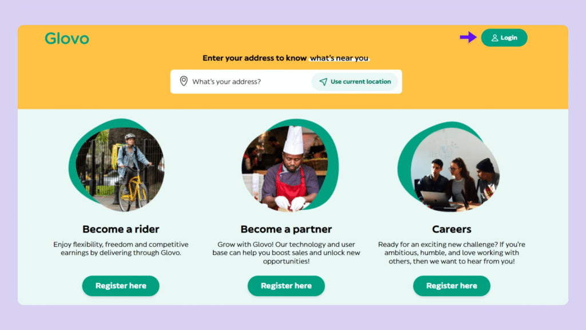Register here under Careers
The height and width of the screenshot is (330, 586).
(x=452, y=285)
